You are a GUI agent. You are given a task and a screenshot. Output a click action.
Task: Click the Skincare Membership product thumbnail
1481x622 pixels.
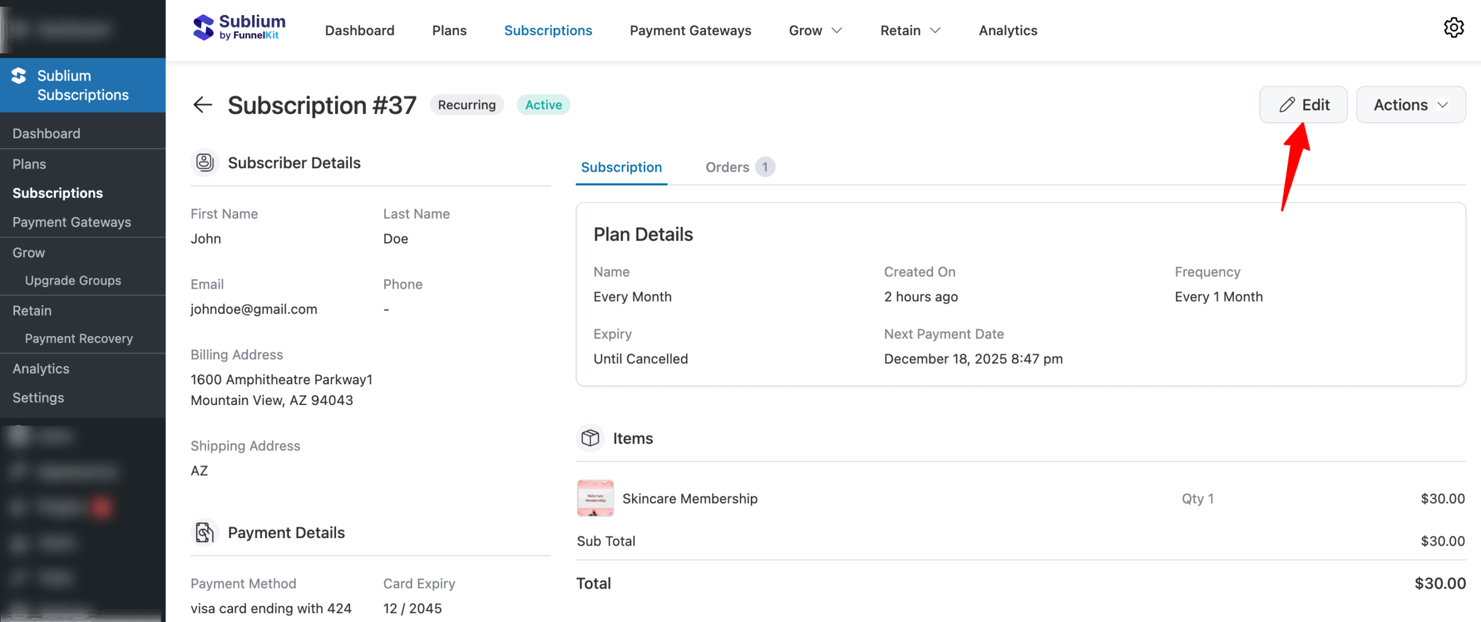[595, 498]
